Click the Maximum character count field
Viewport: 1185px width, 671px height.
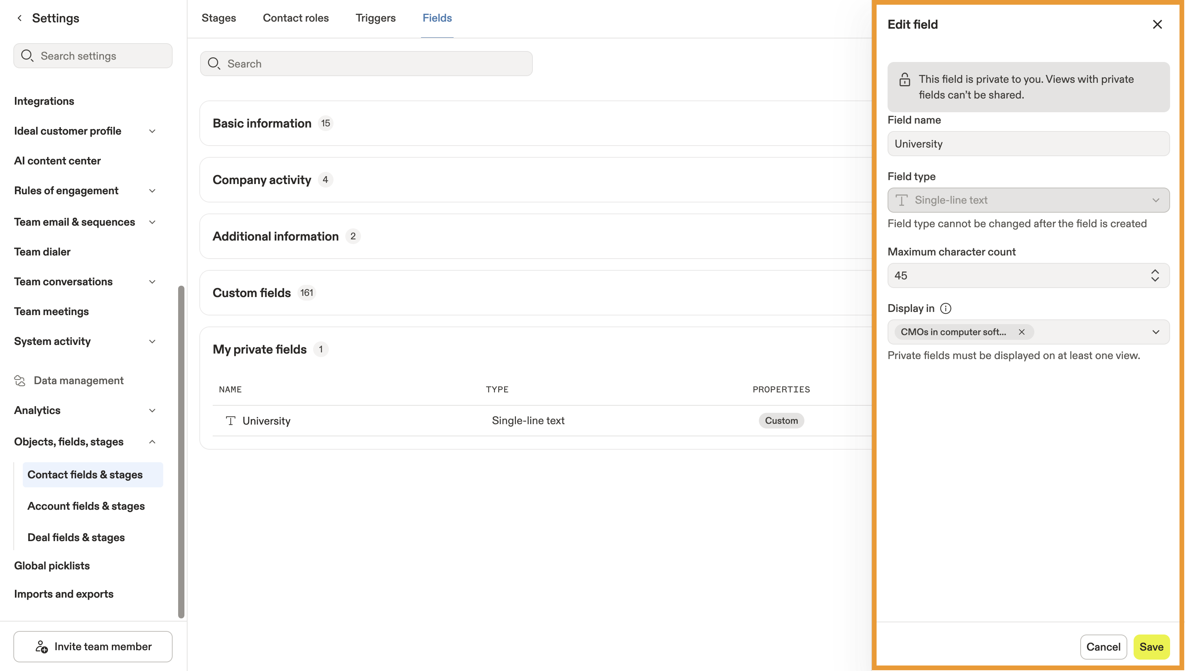1028,275
